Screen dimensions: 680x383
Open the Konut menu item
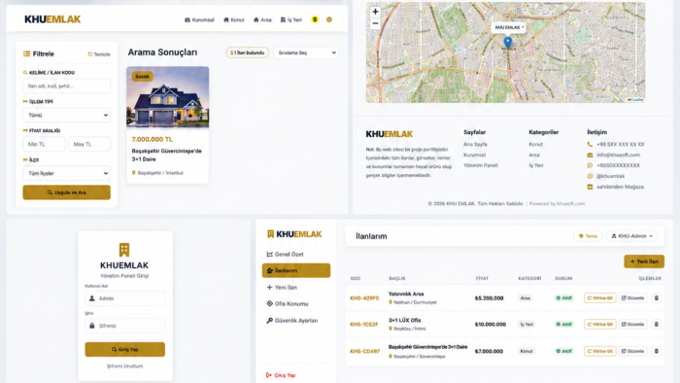pos(234,19)
